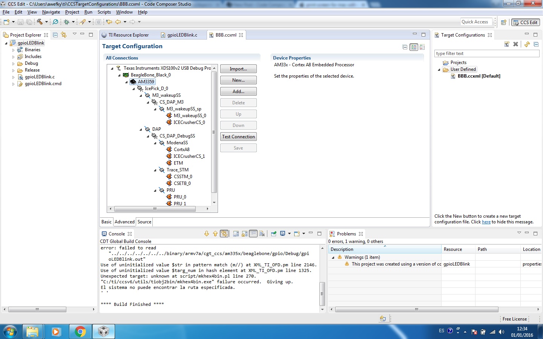Click Show Previous Error arrow in Console
This screenshot has width=543, height=339.
click(x=215, y=234)
